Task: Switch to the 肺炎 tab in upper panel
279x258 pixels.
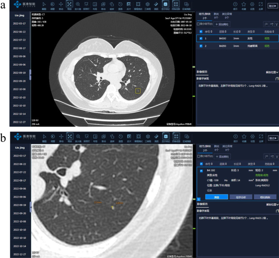Action: point(216,16)
